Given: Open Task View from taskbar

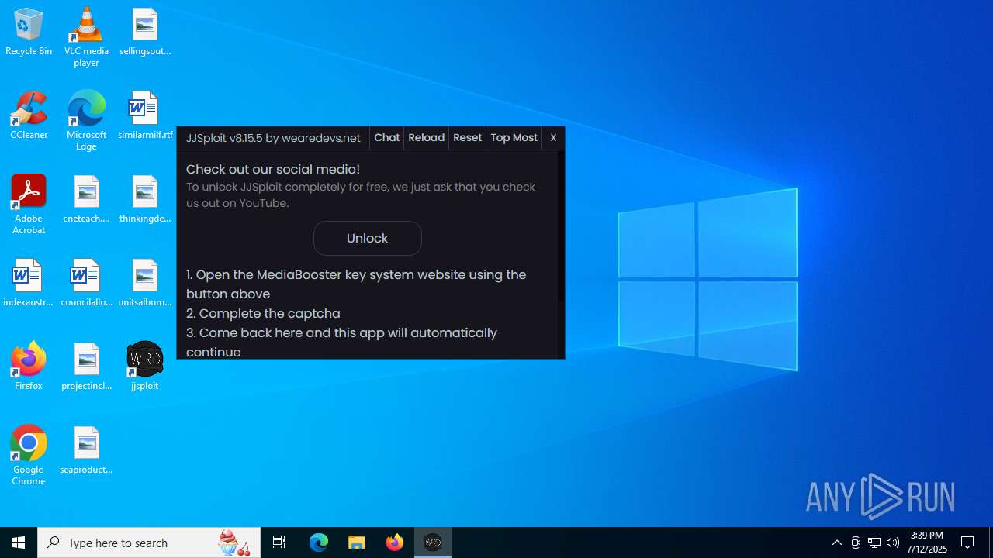Looking at the screenshot, I should coord(279,542).
